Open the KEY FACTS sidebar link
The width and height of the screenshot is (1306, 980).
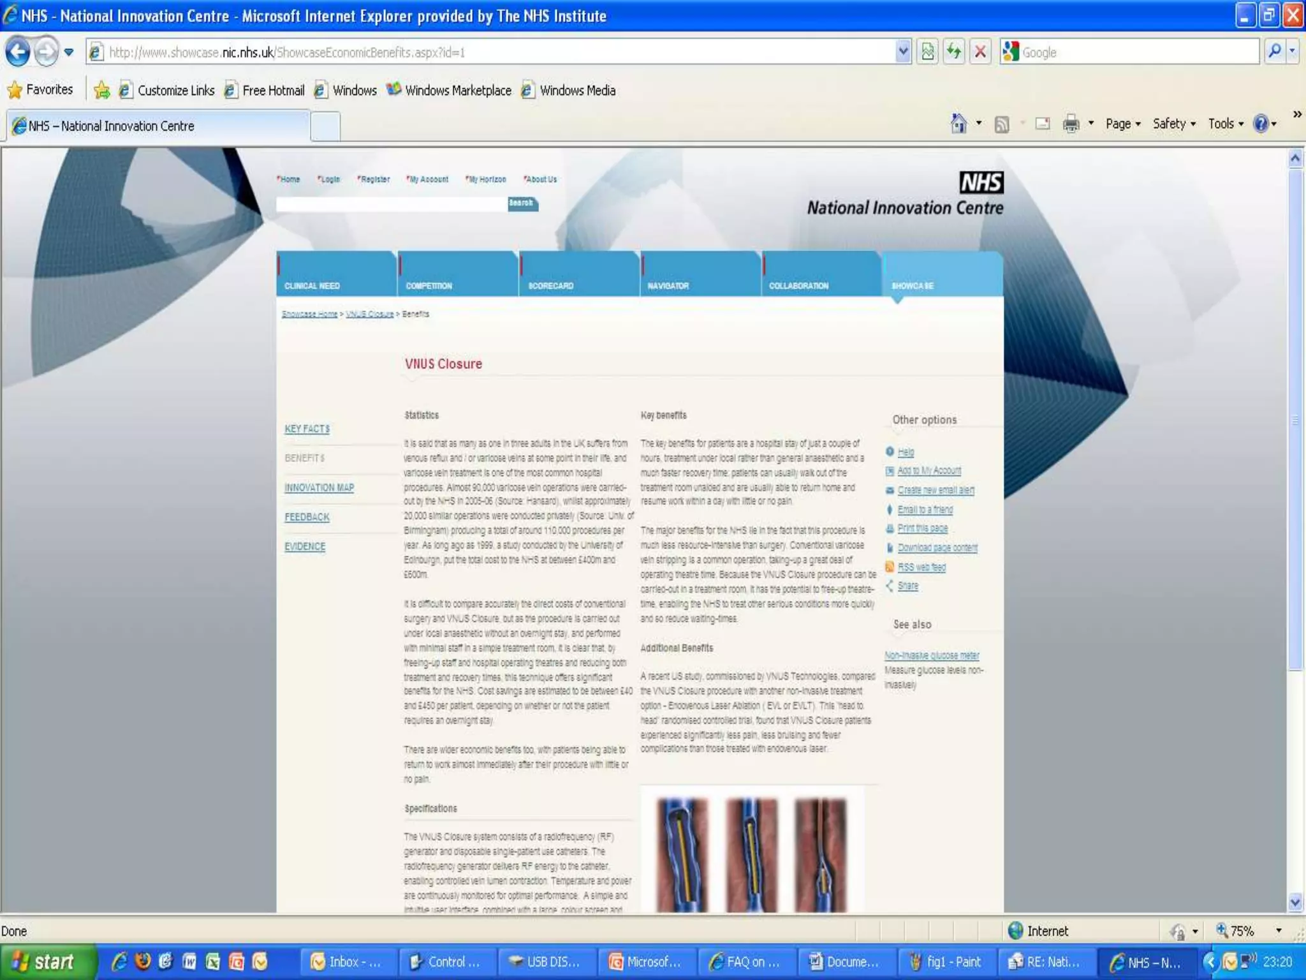click(x=307, y=429)
